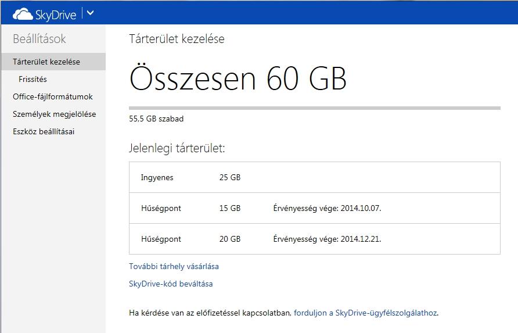Click the Tárterület kezelése page title
Screen dimensions: 518x333
(177, 39)
